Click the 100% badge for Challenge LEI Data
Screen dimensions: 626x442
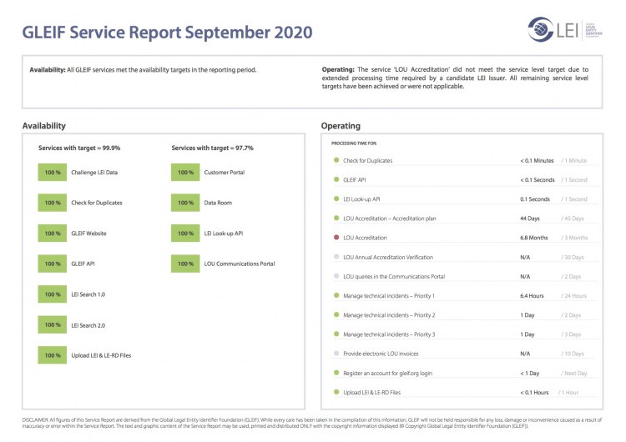pyautogui.click(x=53, y=173)
